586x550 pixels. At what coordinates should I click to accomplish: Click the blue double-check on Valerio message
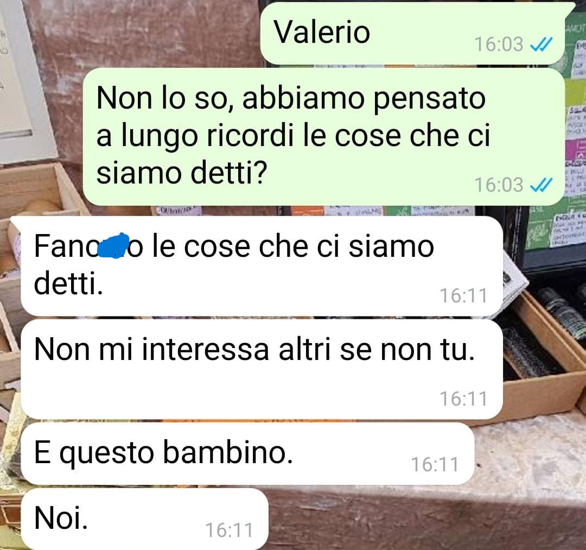tap(541, 45)
